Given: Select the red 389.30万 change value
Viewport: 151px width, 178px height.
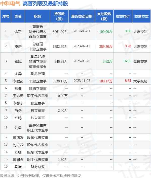Looking at the screenshot, I should [106, 47].
